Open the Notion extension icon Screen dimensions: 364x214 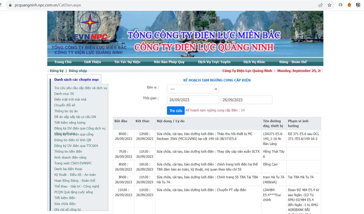[x=358, y=5]
